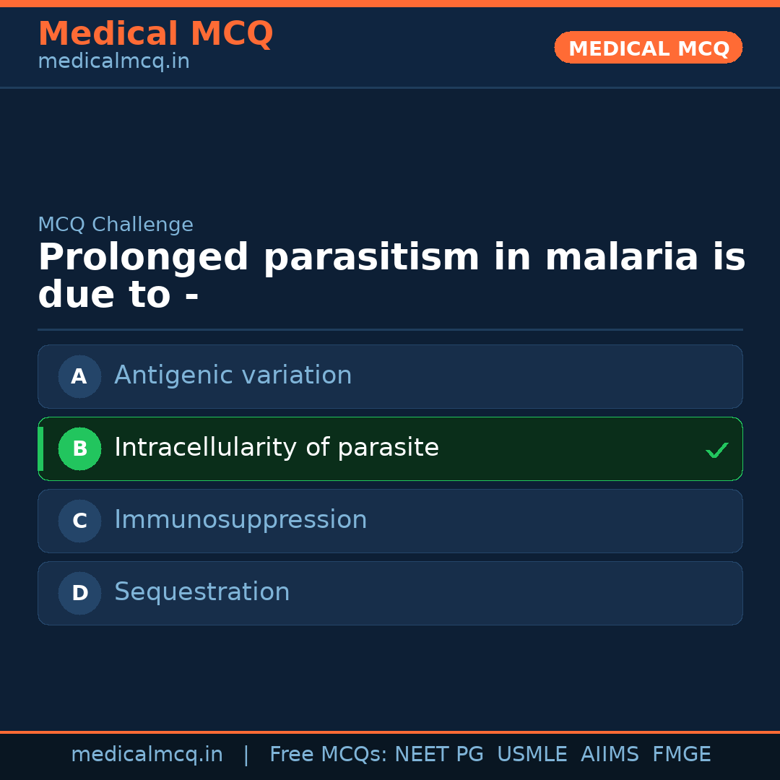The height and width of the screenshot is (780, 780).
Task: Click USMLE in the footer
Action: tap(532, 755)
